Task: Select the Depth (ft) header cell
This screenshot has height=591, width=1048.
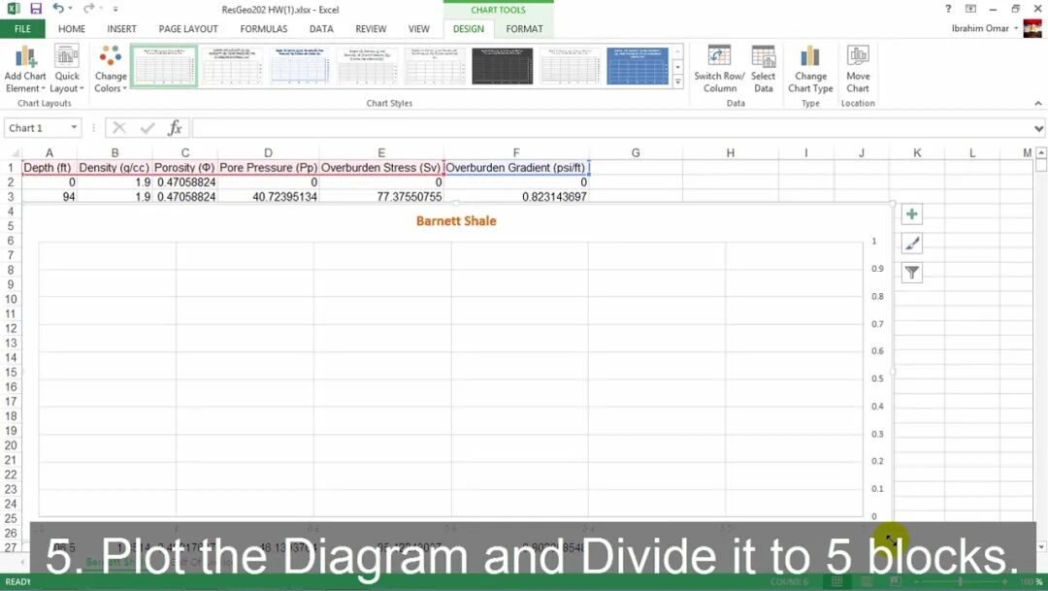Action: pos(49,168)
